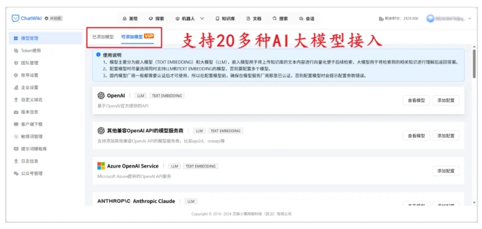Screen dimensions: 482x229
Task: Click LLM tag on OpenAI card
Action: click(x=141, y=96)
